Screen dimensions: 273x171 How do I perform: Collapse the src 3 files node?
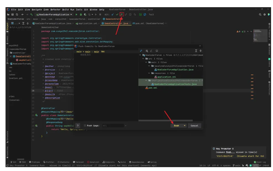point(143,59)
